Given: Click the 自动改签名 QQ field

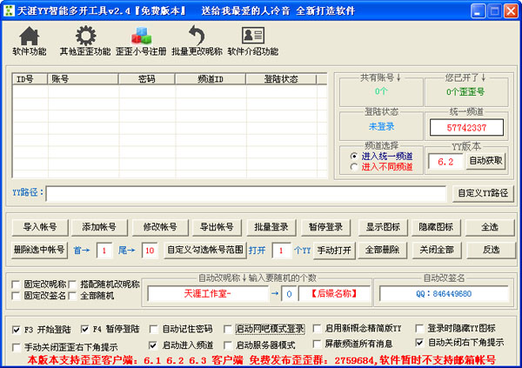Looking at the screenshot, I should [444, 294].
